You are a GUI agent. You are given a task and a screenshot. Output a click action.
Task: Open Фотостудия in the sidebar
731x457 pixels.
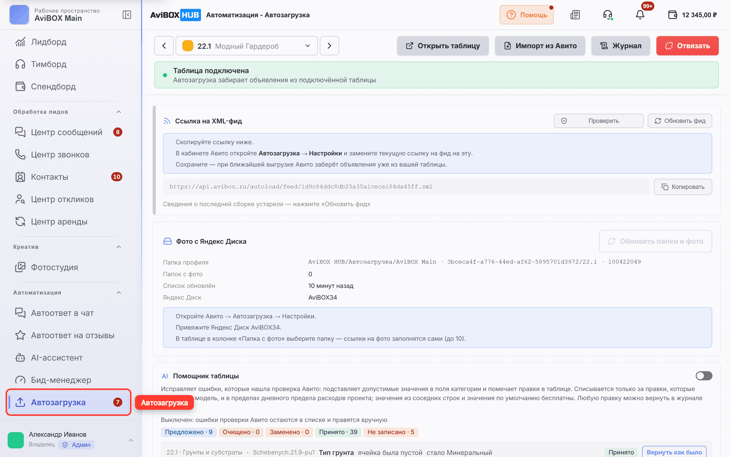pos(68,267)
